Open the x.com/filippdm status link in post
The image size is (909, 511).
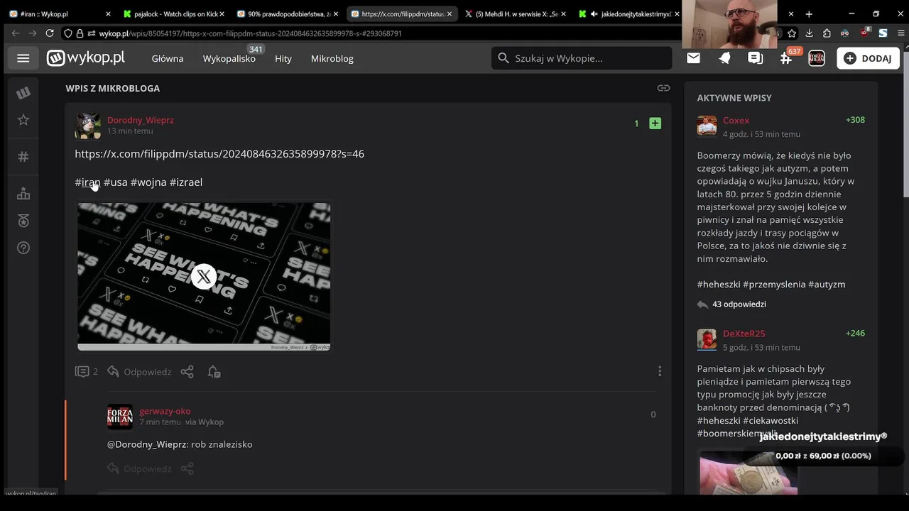coord(219,153)
